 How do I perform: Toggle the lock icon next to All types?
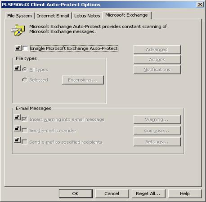click(17, 68)
